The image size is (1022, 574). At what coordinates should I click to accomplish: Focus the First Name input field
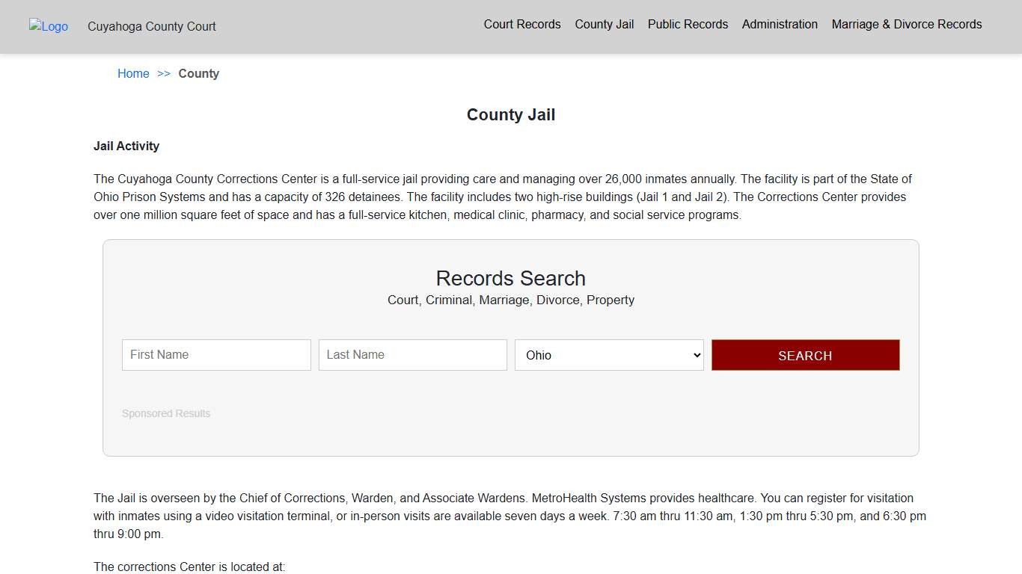[x=216, y=355]
